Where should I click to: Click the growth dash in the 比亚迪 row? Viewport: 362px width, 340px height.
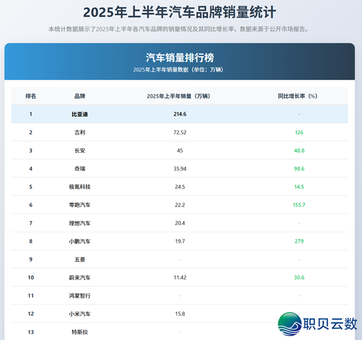coord(299,114)
